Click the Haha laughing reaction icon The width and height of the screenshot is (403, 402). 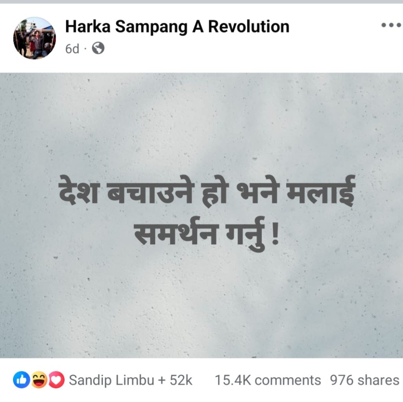click(39, 380)
